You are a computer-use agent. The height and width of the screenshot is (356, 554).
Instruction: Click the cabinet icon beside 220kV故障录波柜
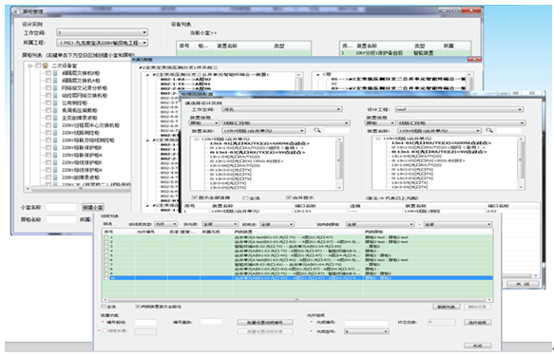coord(55,178)
